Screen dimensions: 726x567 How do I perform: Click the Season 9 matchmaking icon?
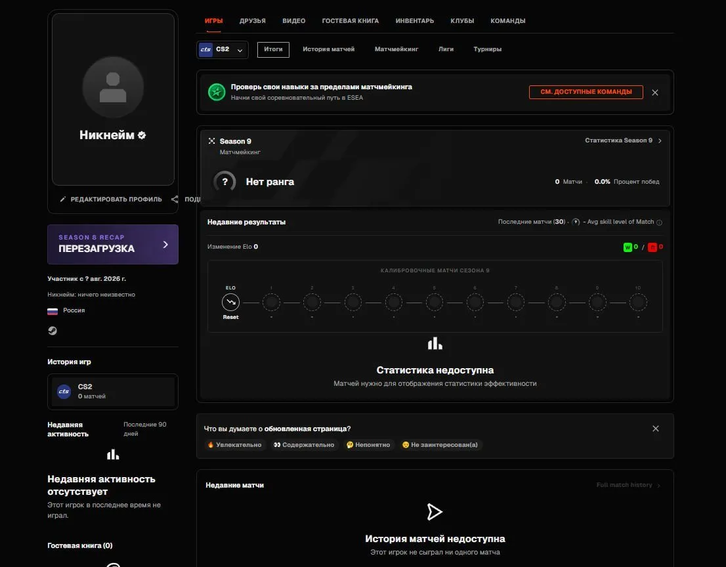click(x=211, y=140)
